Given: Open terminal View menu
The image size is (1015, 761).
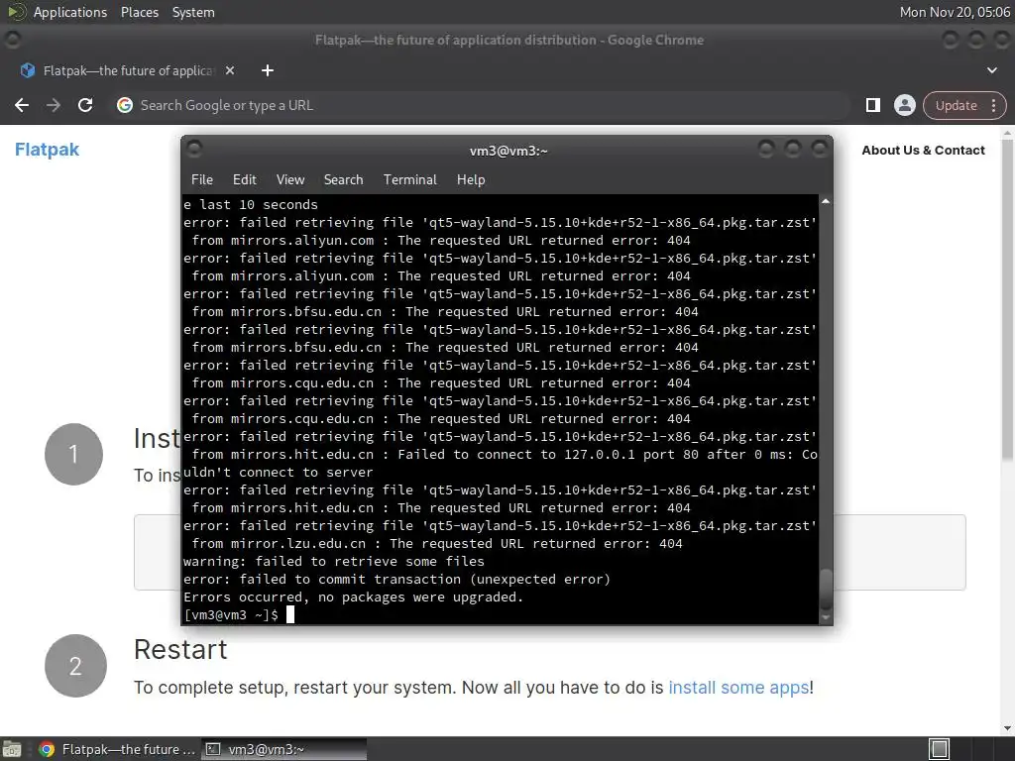Looking at the screenshot, I should point(290,180).
